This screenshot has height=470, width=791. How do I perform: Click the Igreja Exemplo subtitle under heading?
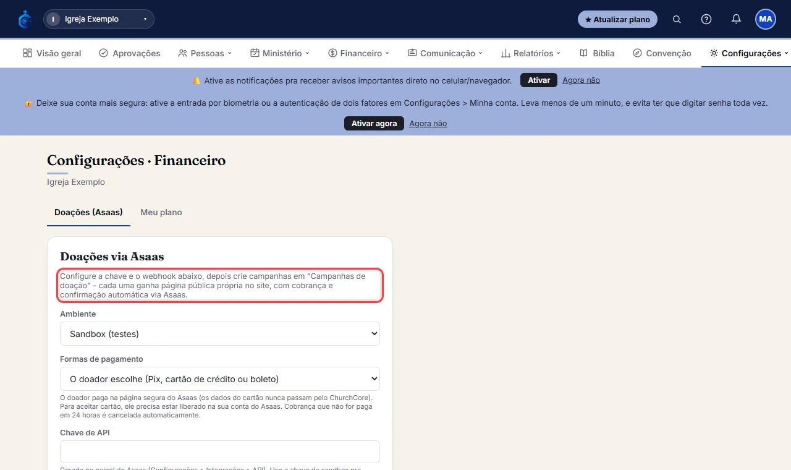pos(76,182)
